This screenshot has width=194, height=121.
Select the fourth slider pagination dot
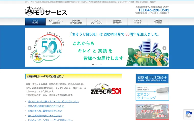[x=101, y=64]
